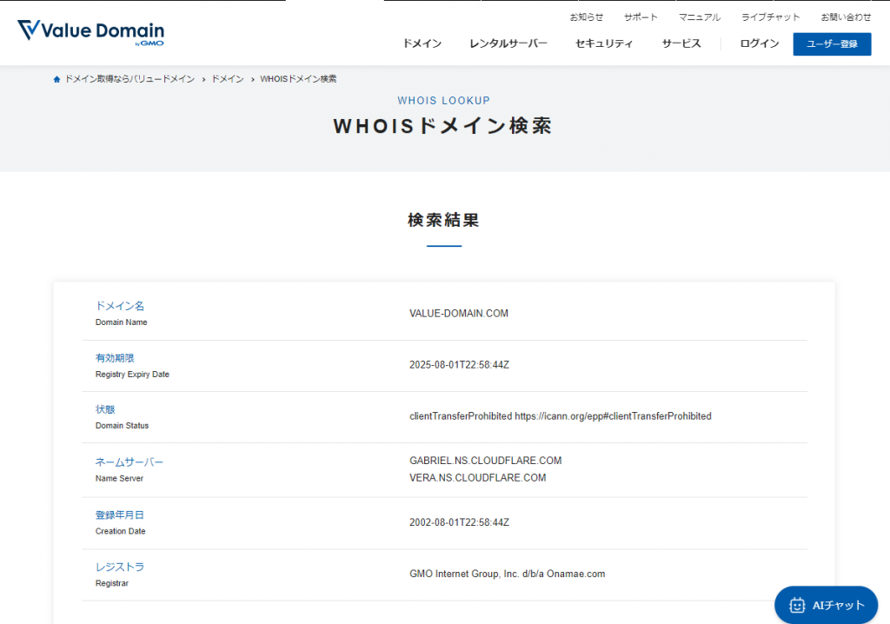
Task: Click the Value Domain logo
Action: click(90, 32)
